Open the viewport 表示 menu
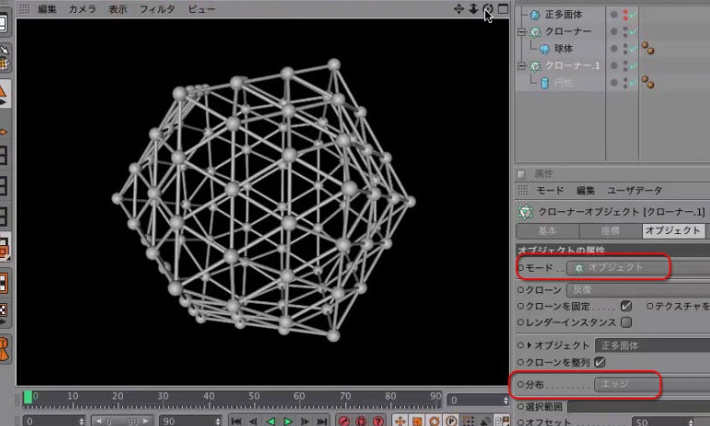 [118, 9]
